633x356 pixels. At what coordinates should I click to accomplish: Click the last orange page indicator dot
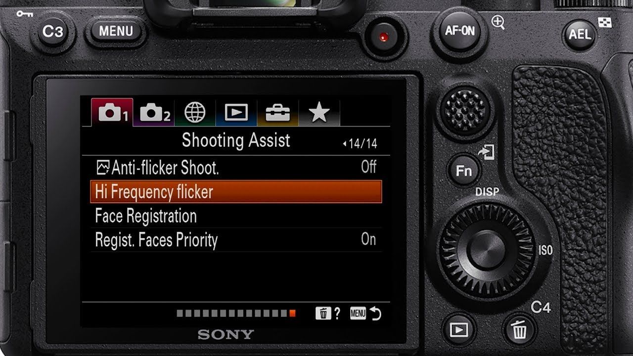(293, 313)
